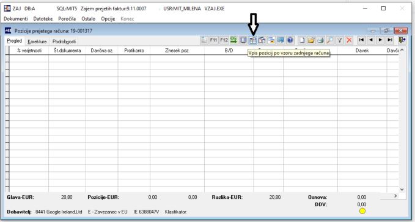Click the printer icon in toolbar

[320, 40]
